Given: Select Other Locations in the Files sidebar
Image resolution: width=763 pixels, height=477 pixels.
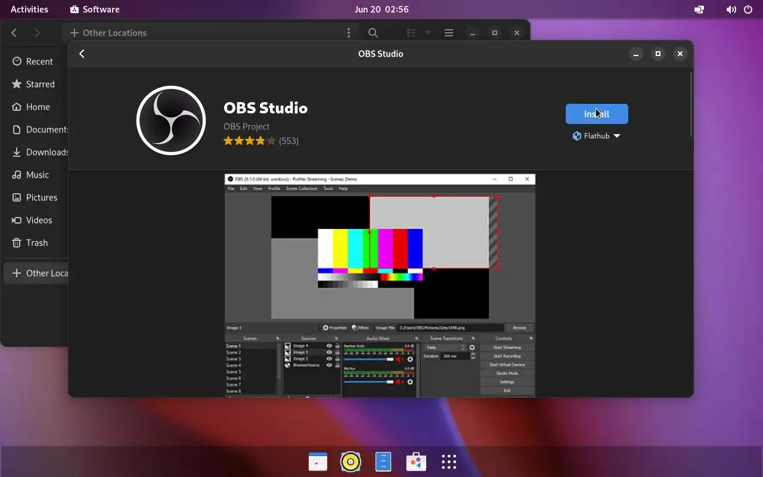Looking at the screenshot, I should tap(36, 273).
